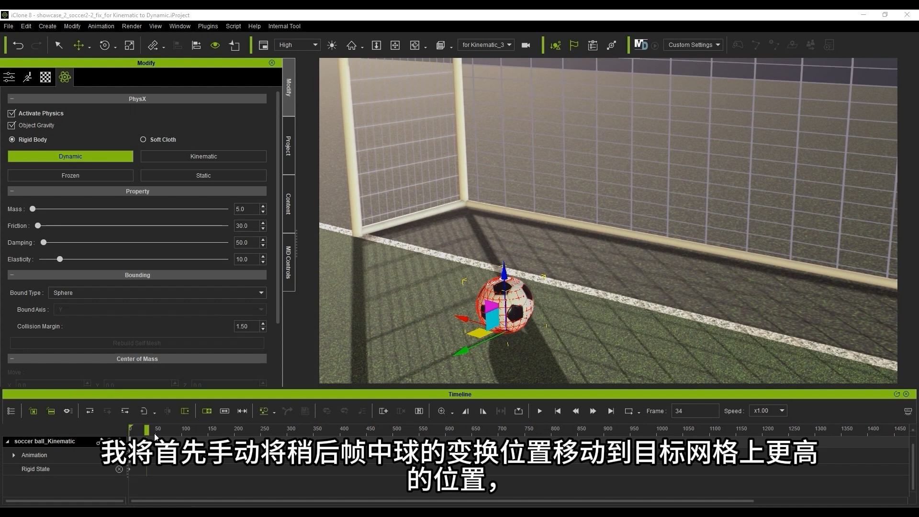Open the Bound Type Sphere dropdown
Viewport: 919px width, 517px height.
(157, 293)
